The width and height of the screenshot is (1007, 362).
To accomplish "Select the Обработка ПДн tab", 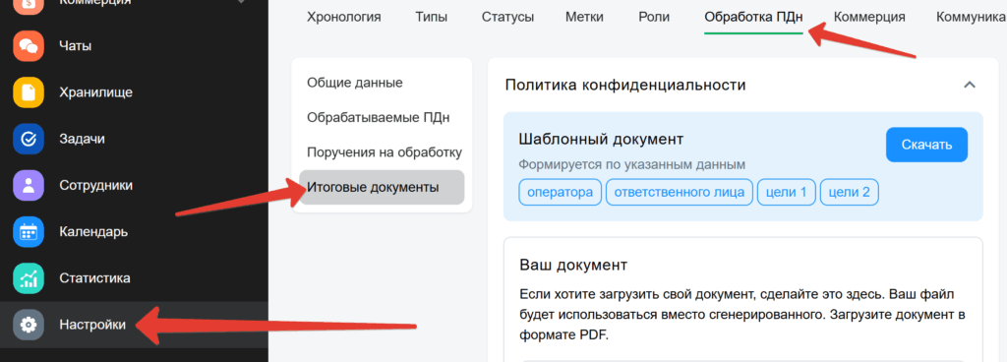I will tap(753, 18).
